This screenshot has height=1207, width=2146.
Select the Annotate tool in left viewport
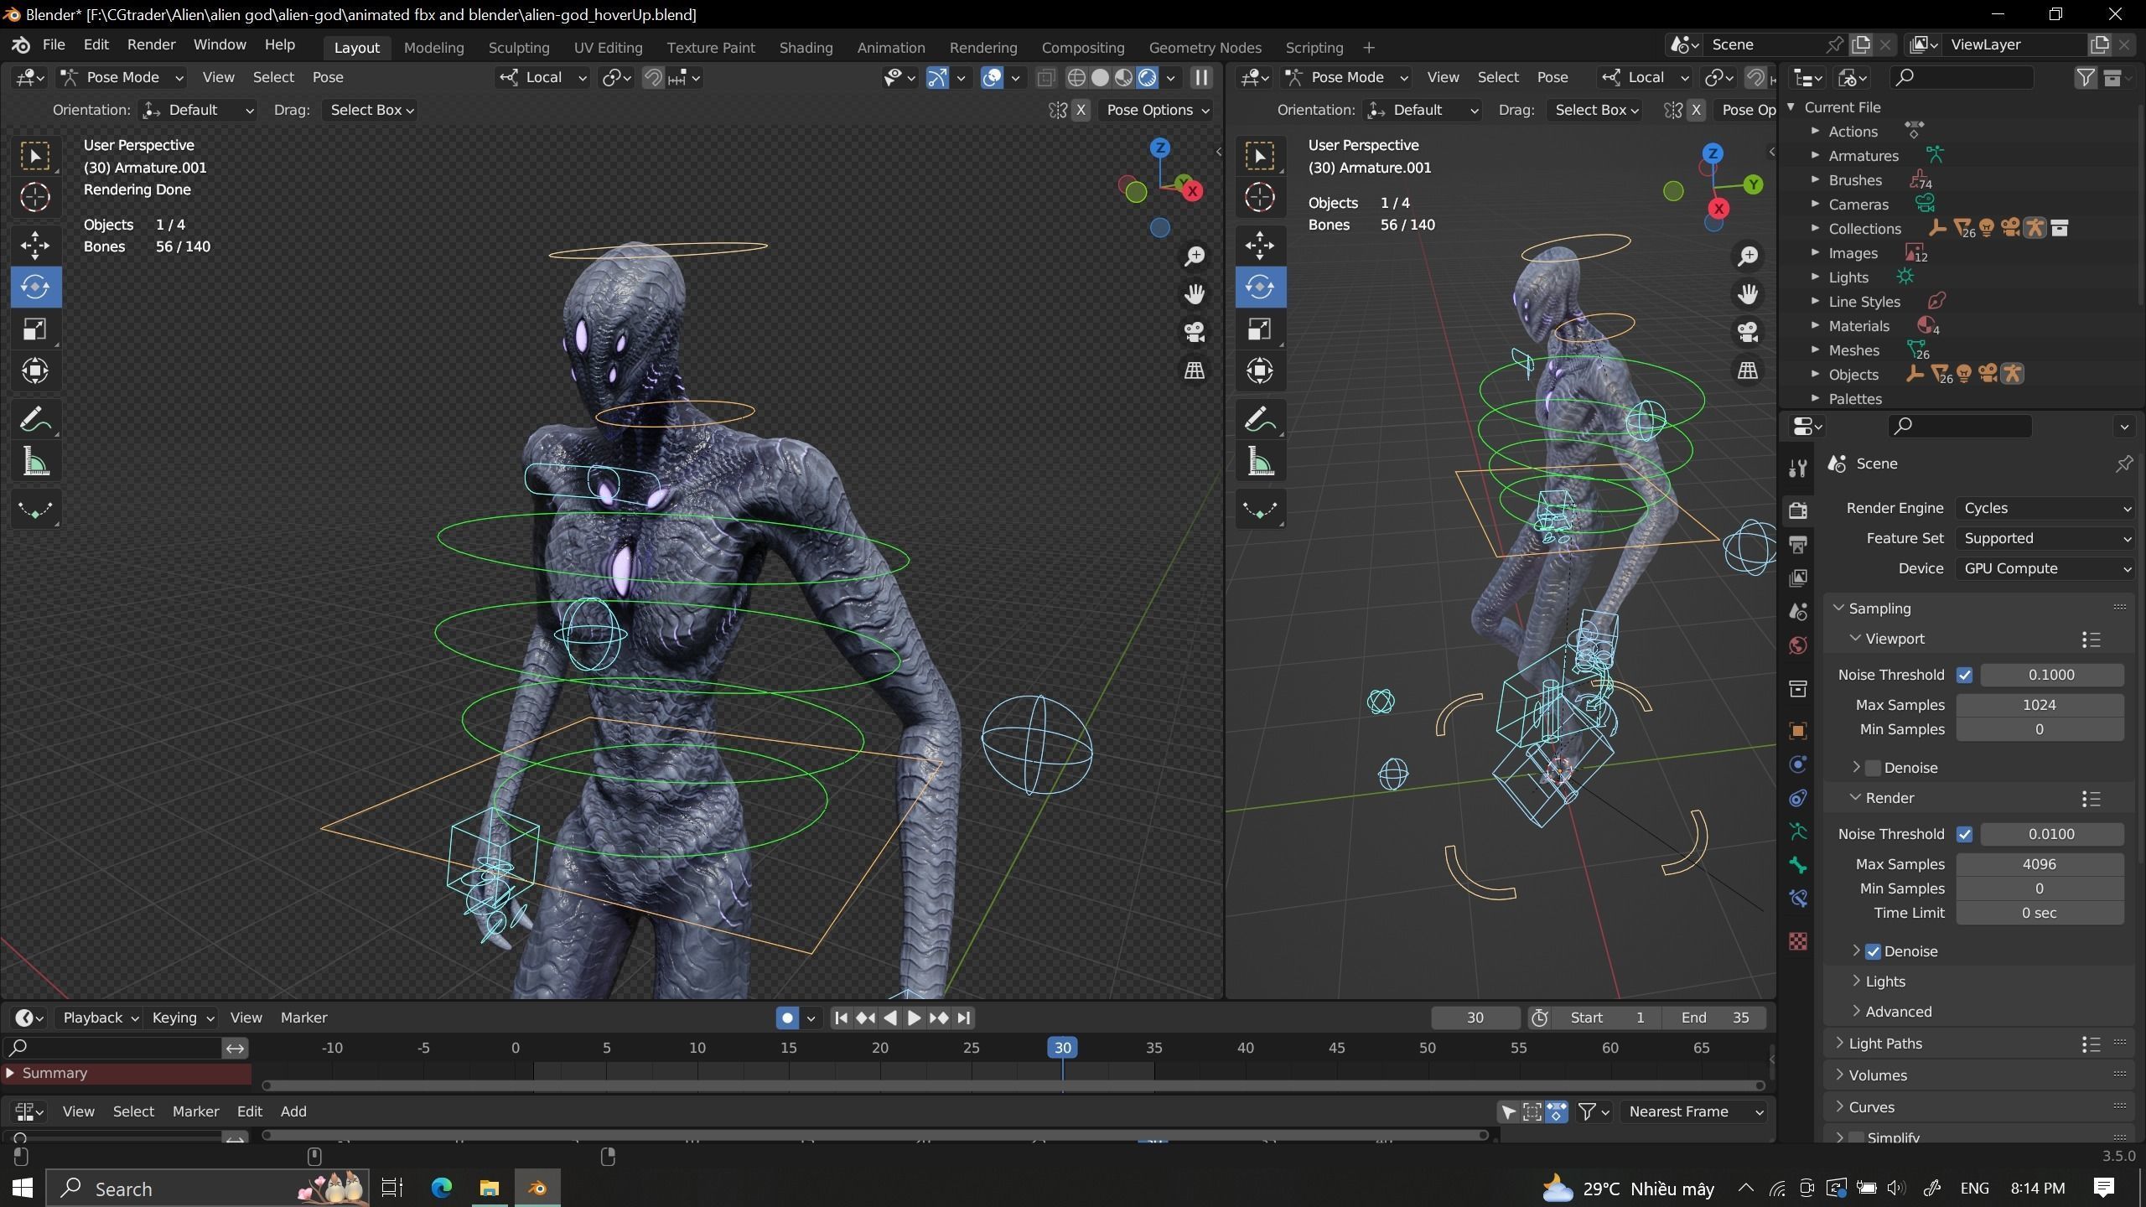coord(35,419)
